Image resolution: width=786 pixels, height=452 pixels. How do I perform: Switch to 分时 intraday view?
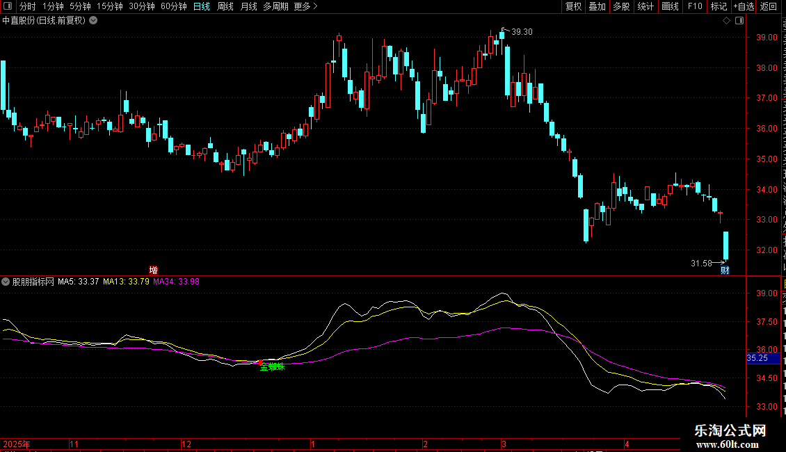28,6
